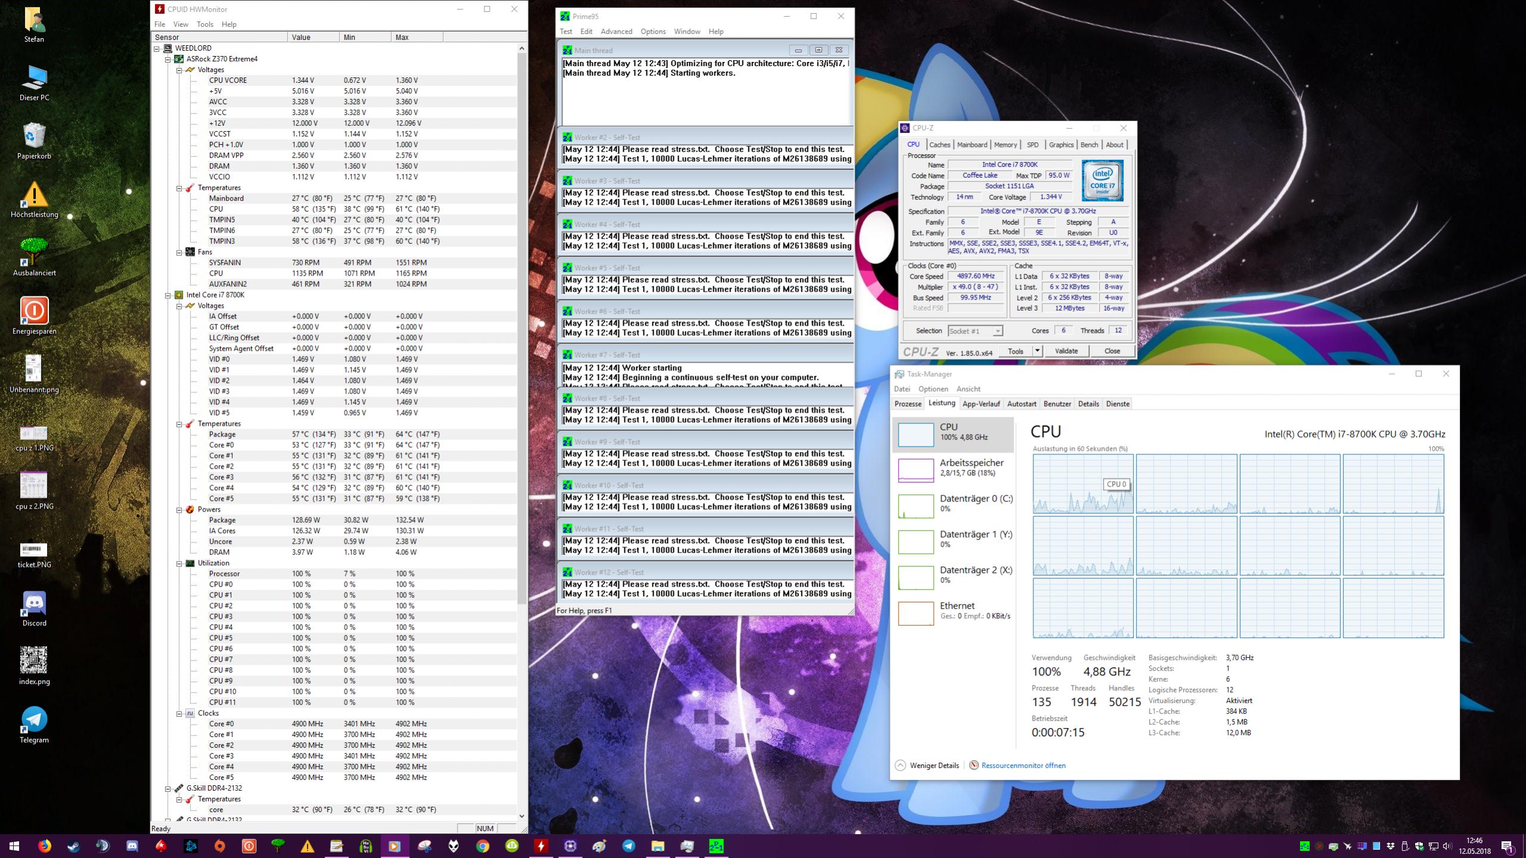Click the Papierkorb recycle bin icon
Image resolution: width=1526 pixels, height=858 pixels.
point(34,137)
